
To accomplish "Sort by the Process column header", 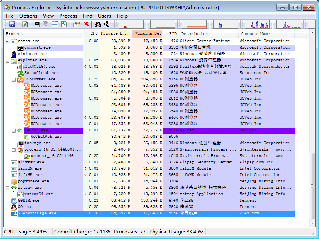I will pos(43,34).
